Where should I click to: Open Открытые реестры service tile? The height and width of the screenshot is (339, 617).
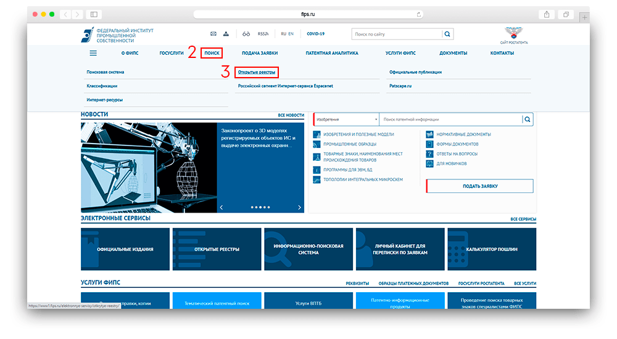click(217, 249)
